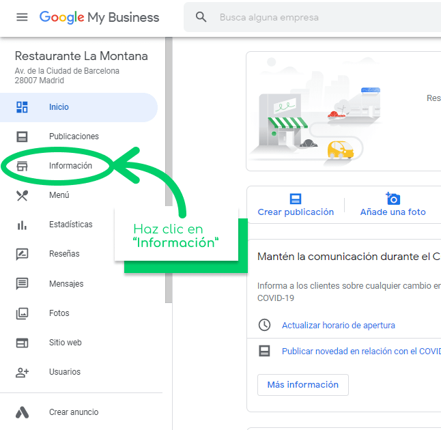Viewport: 441px width, 430px height.
Task: Click the Google Ads Crear anuncio icon
Action: (x=22, y=412)
